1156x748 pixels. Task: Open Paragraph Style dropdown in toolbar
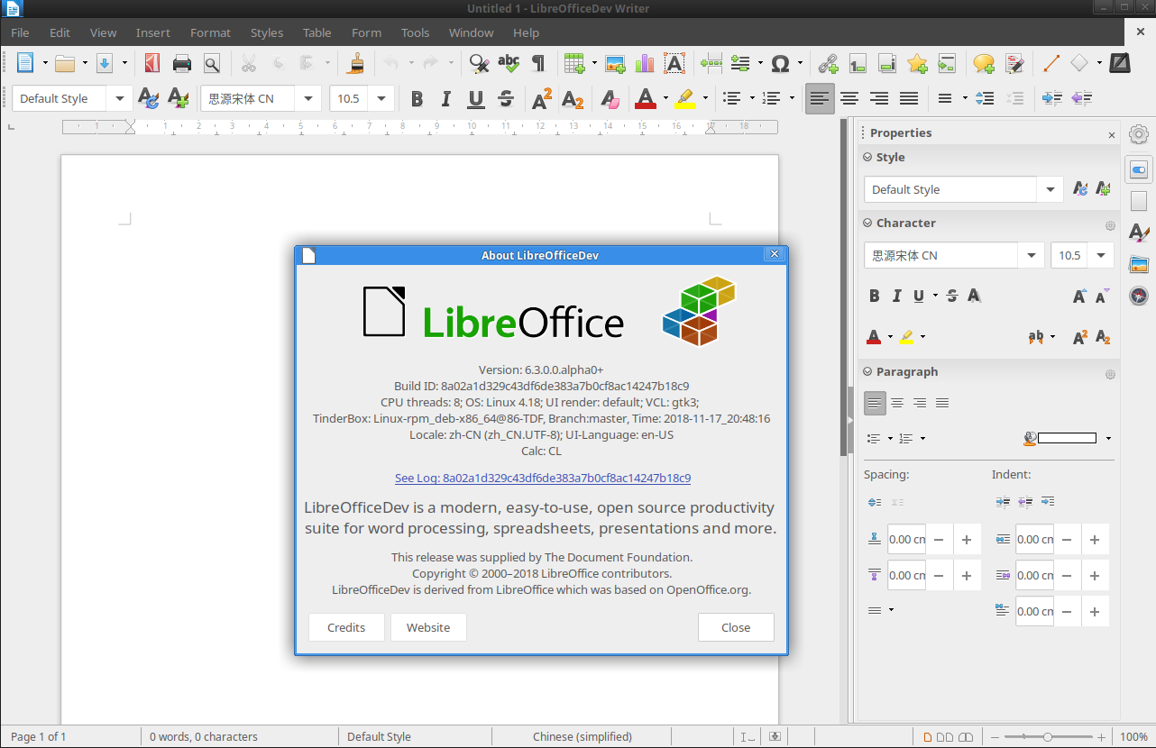coord(119,98)
